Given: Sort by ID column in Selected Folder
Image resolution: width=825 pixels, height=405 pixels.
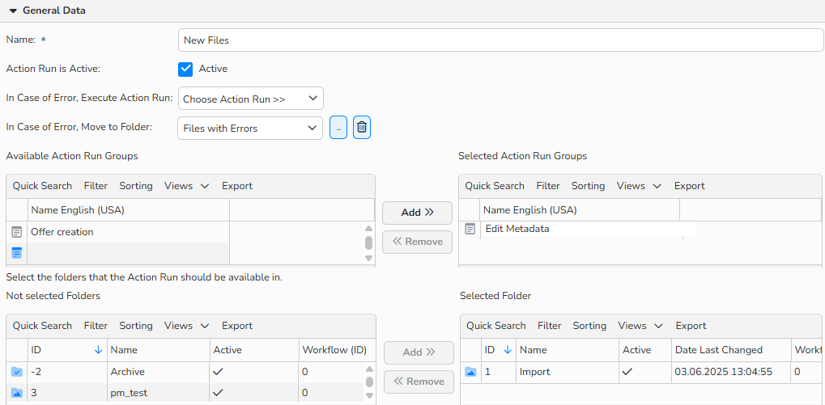Looking at the screenshot, I should coord(498,350).
